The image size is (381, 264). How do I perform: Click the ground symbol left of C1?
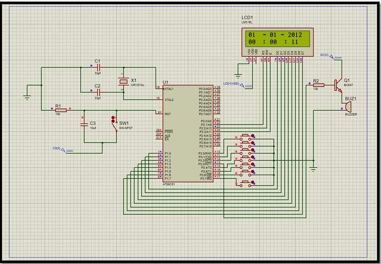27,97
